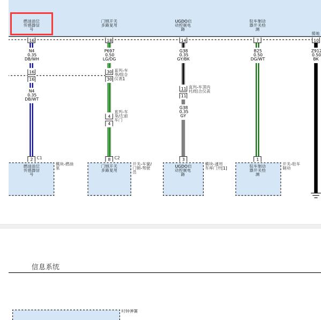Click the green B25 DG/WT wire line

point(258,110)
